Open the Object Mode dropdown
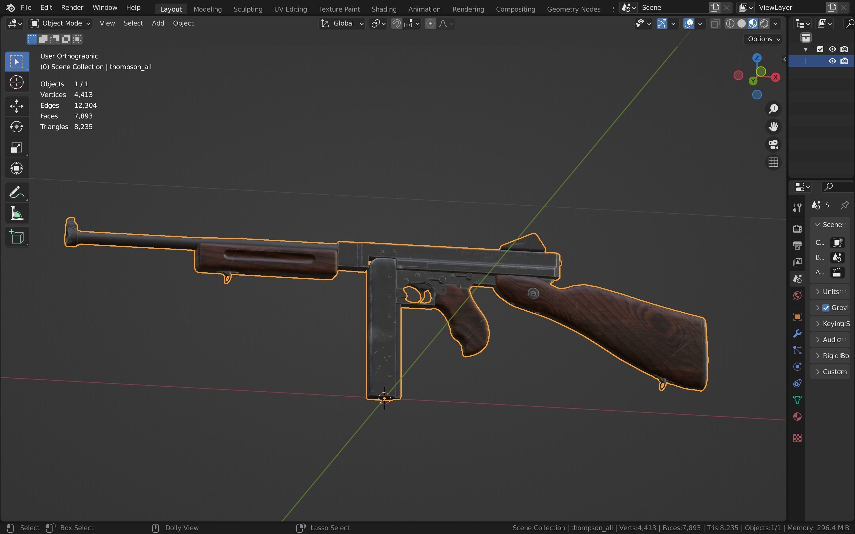The width and height of the screenshot is (855, 534). (x=61, y=23)
